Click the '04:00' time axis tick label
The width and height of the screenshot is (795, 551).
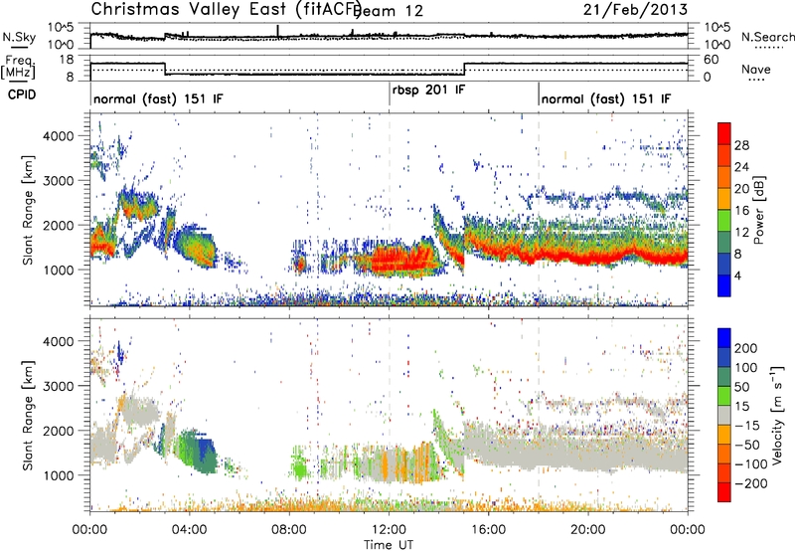190,530
